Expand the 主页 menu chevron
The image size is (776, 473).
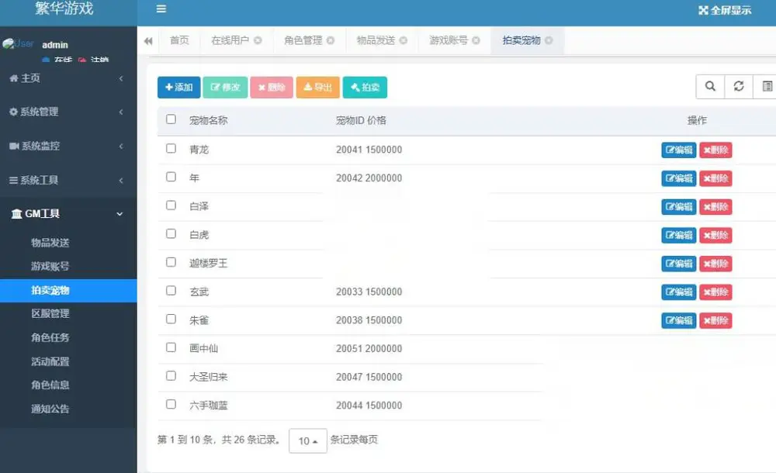(x=121, y=78)
